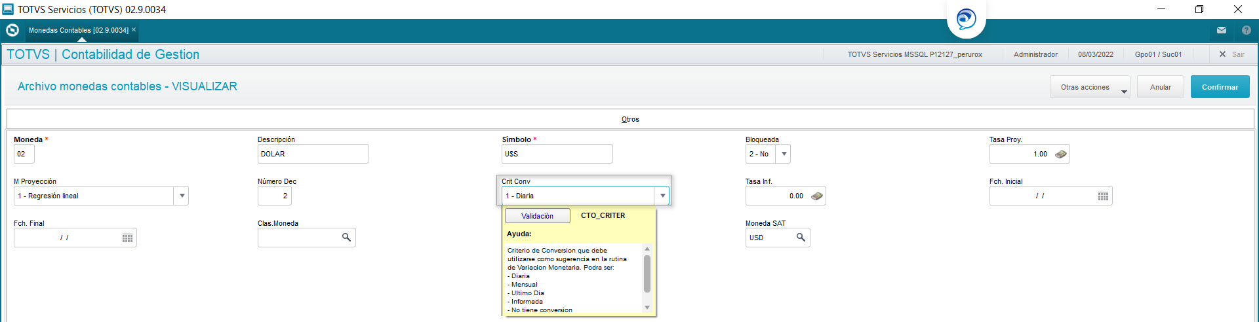Open calendar picker for Fch. Final
The height and width of the screenshot is (322, 1259).
click(x=127, y=238)
